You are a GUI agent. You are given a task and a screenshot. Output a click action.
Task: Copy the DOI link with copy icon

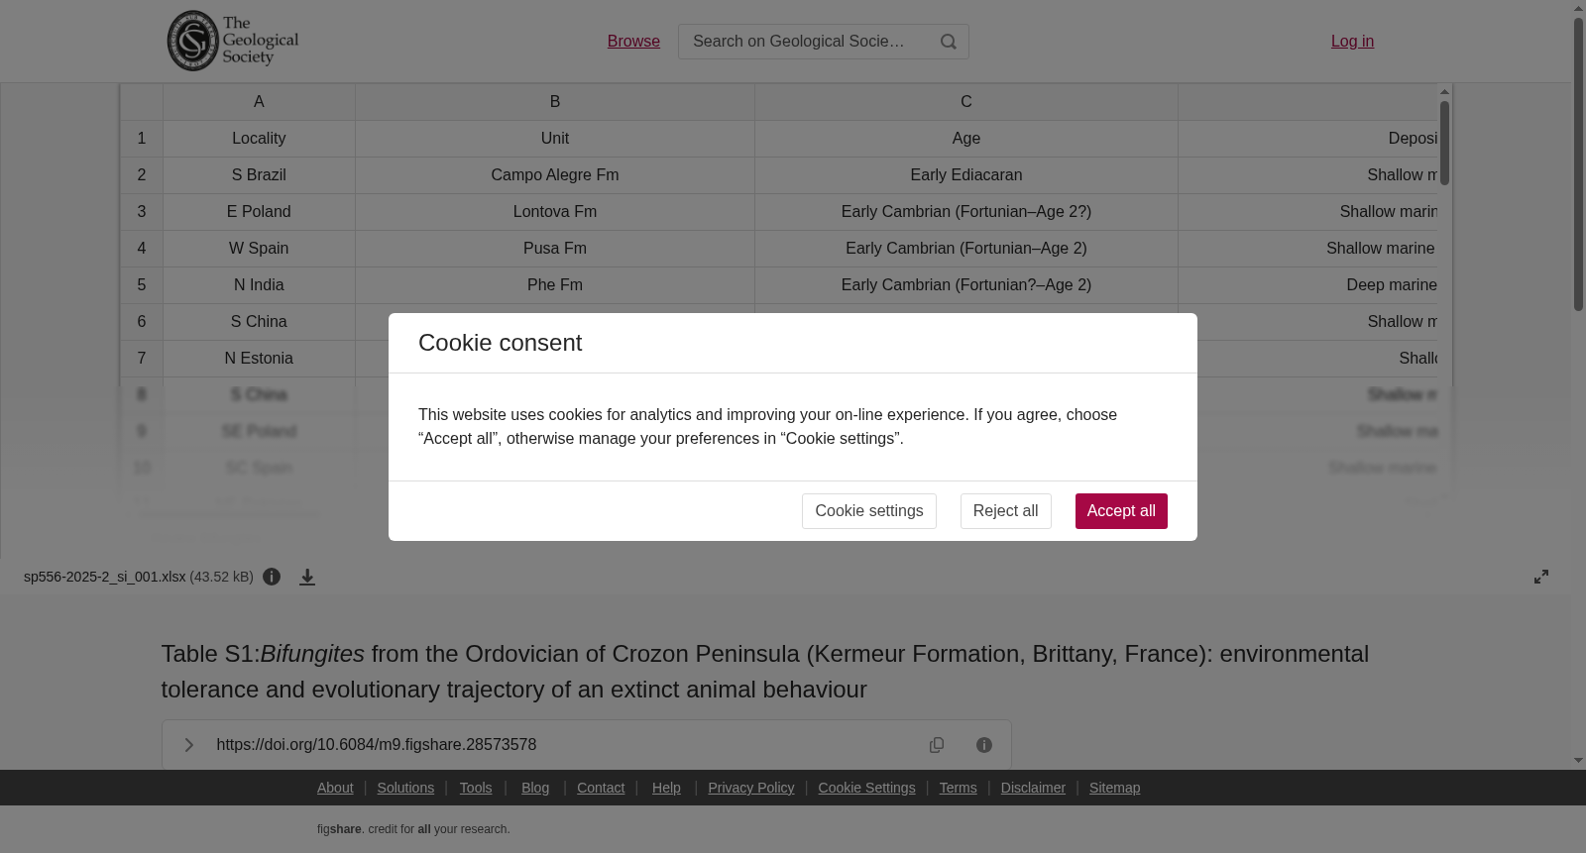tap(937, 745)
